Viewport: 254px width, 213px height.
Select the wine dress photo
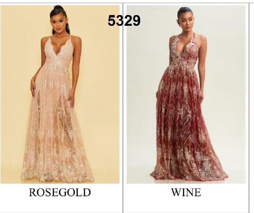click(186, 94)
